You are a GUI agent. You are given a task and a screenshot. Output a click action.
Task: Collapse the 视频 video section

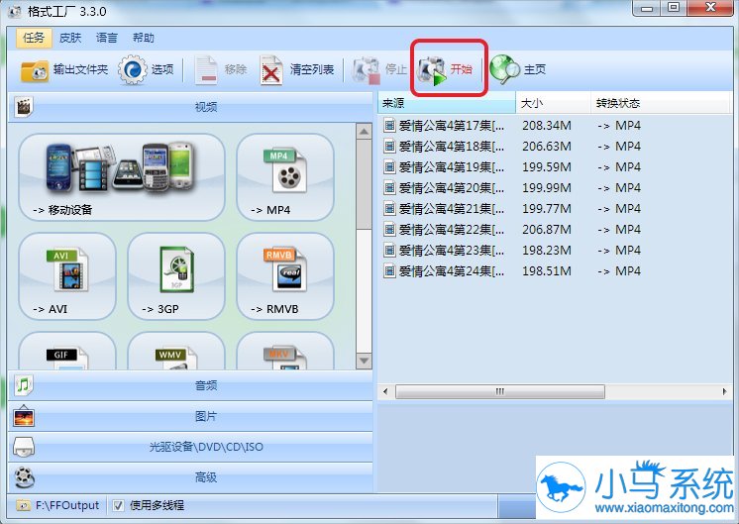click(190, 107)
